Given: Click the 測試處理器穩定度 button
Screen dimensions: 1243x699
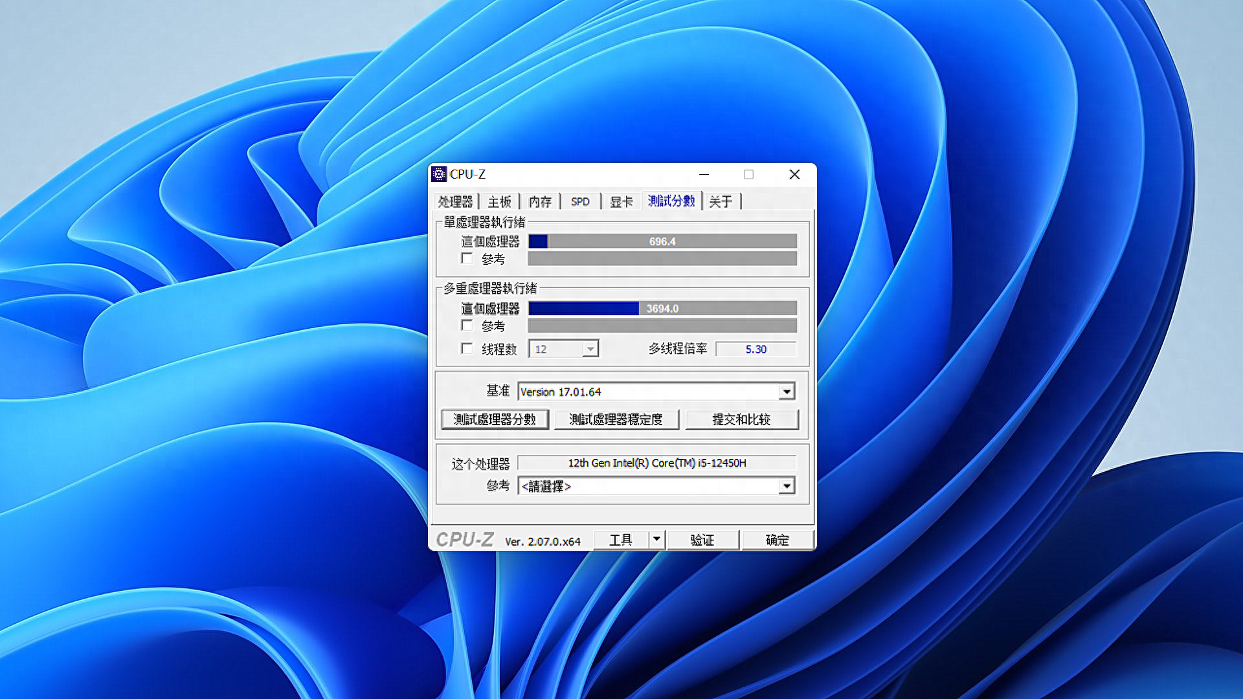Looking at the screenshot, I should [x=616, y=419].
